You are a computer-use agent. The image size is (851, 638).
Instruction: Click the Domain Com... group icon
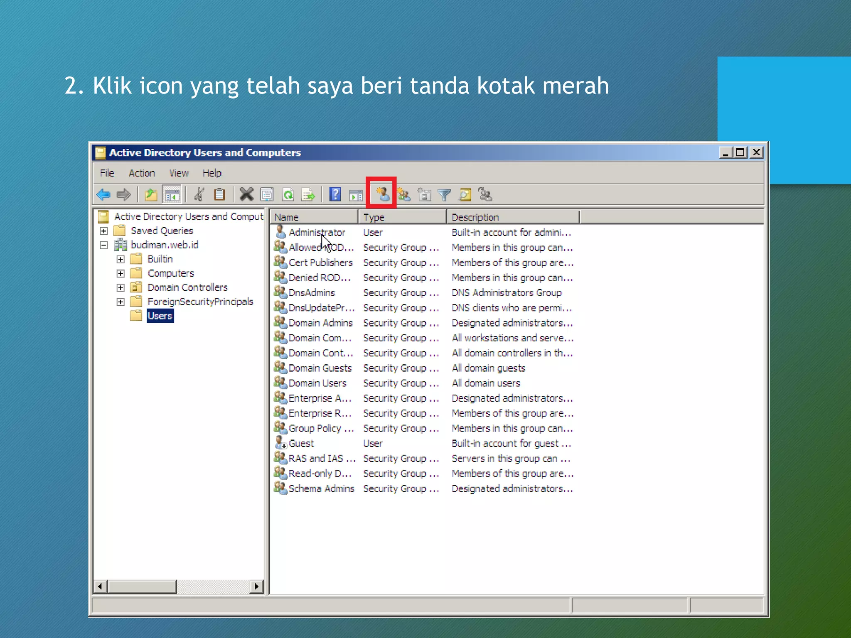click(x=280, y=337)
